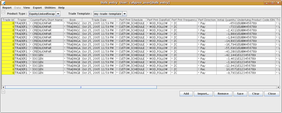Open the Report menu
The height and width of the screenshot is (113, 282).
pyautogui.click(x=7, y=8)
